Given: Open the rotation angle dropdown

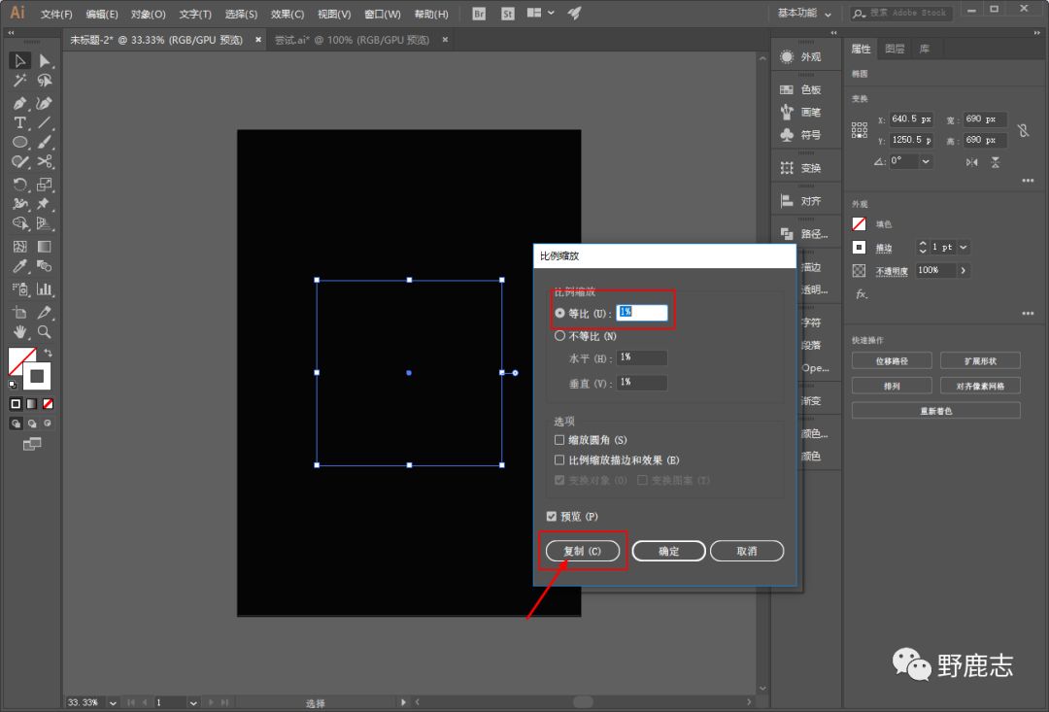Looking at the screenshot, I should [x=925, y=161].
